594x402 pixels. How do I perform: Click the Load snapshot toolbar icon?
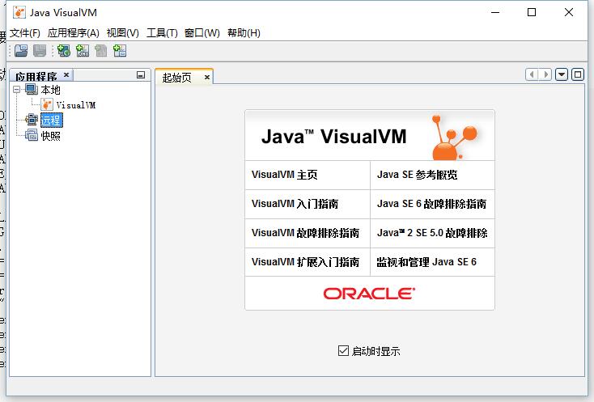(x=21, y=51)
